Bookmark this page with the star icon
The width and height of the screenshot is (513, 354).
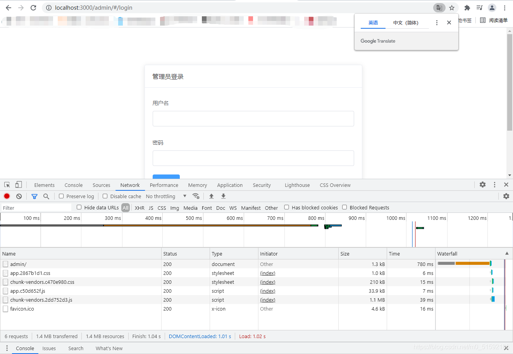[452, 8]
